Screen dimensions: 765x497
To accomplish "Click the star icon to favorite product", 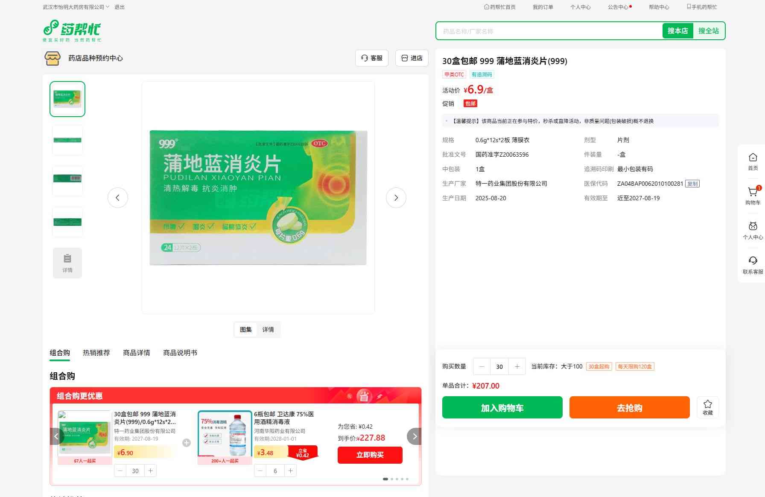I will 707,407.
